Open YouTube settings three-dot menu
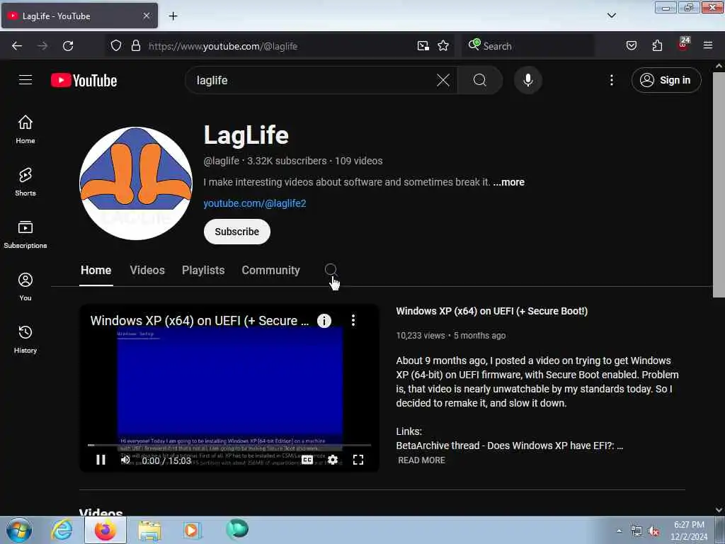 (x=611, y=80)
